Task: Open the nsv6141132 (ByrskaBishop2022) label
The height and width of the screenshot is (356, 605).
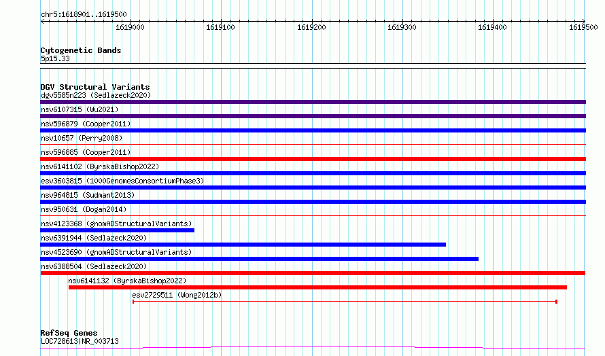Action: 127,281
